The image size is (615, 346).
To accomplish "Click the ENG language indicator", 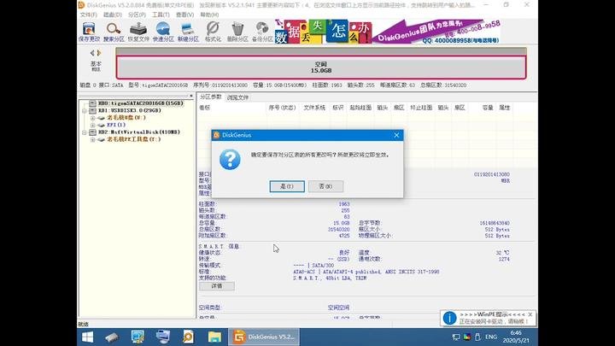I will click(x=490, y=337).
